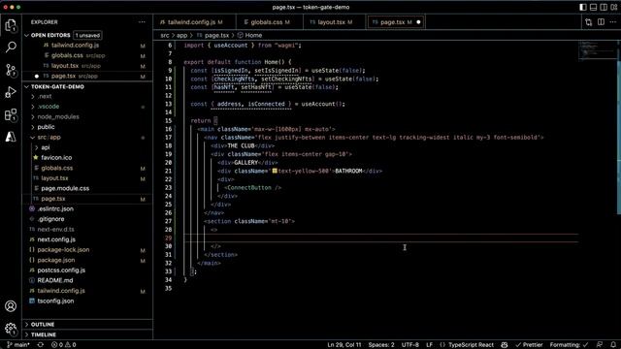Open Source Control view in activity bar
Viewport: 621px width, 349px height.
point(11,70)
